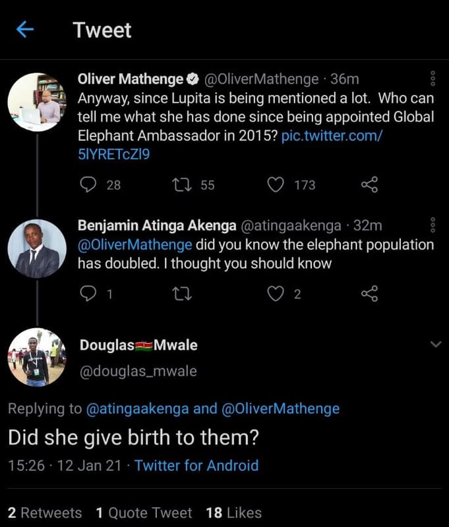Share Oliver Mathenge's tweet
The image size is (449, 527).
pyautogui.click(x=369, y=185)
